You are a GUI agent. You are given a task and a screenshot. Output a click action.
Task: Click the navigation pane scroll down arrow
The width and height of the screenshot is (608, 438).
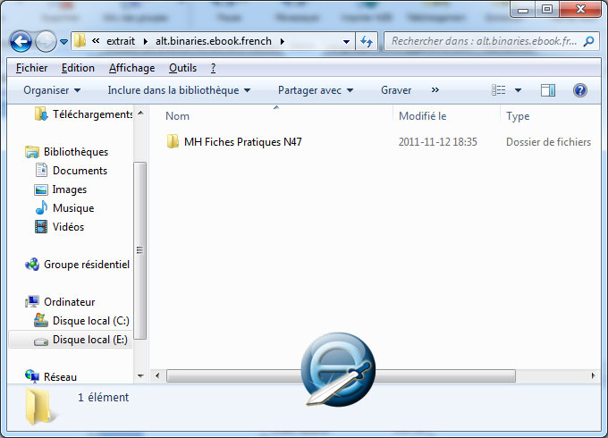point(140,376)
